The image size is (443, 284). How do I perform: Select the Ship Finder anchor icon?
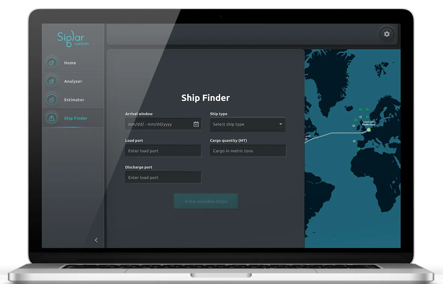click(51, 118)
